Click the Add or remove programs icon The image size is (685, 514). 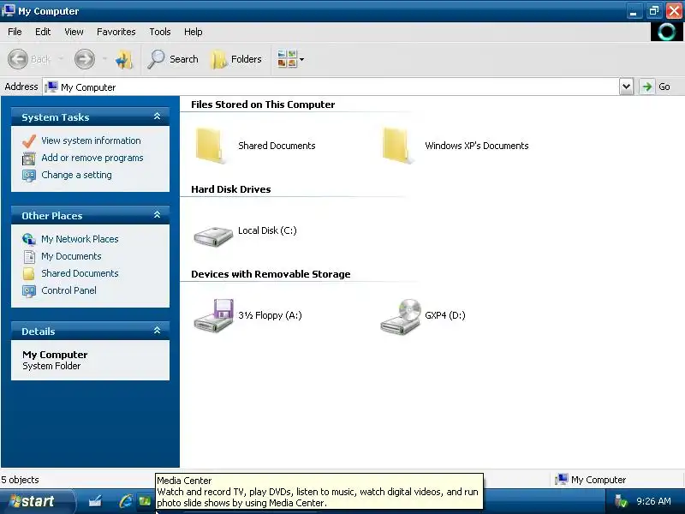pyautogui.click(x=29, y=158)
